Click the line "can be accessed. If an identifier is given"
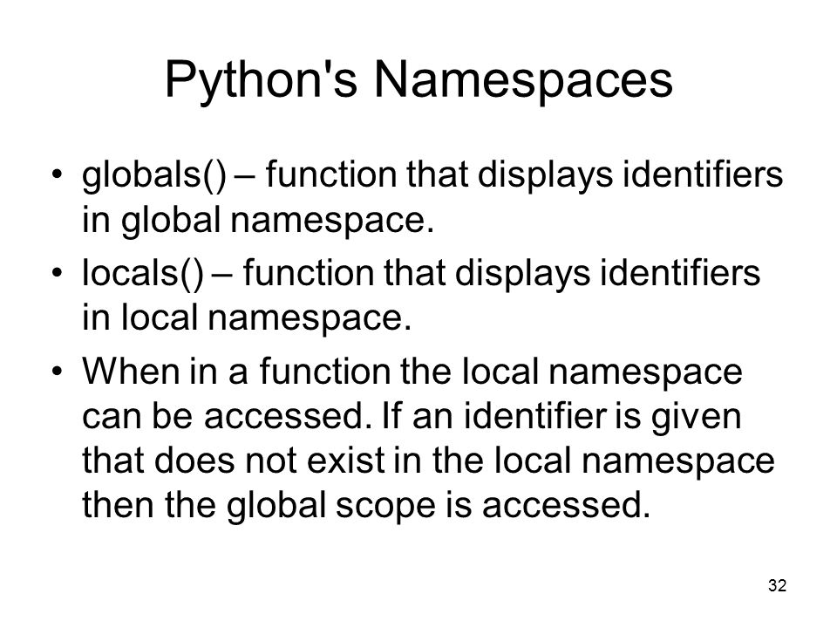837x628 pixels. click(412, 417)
